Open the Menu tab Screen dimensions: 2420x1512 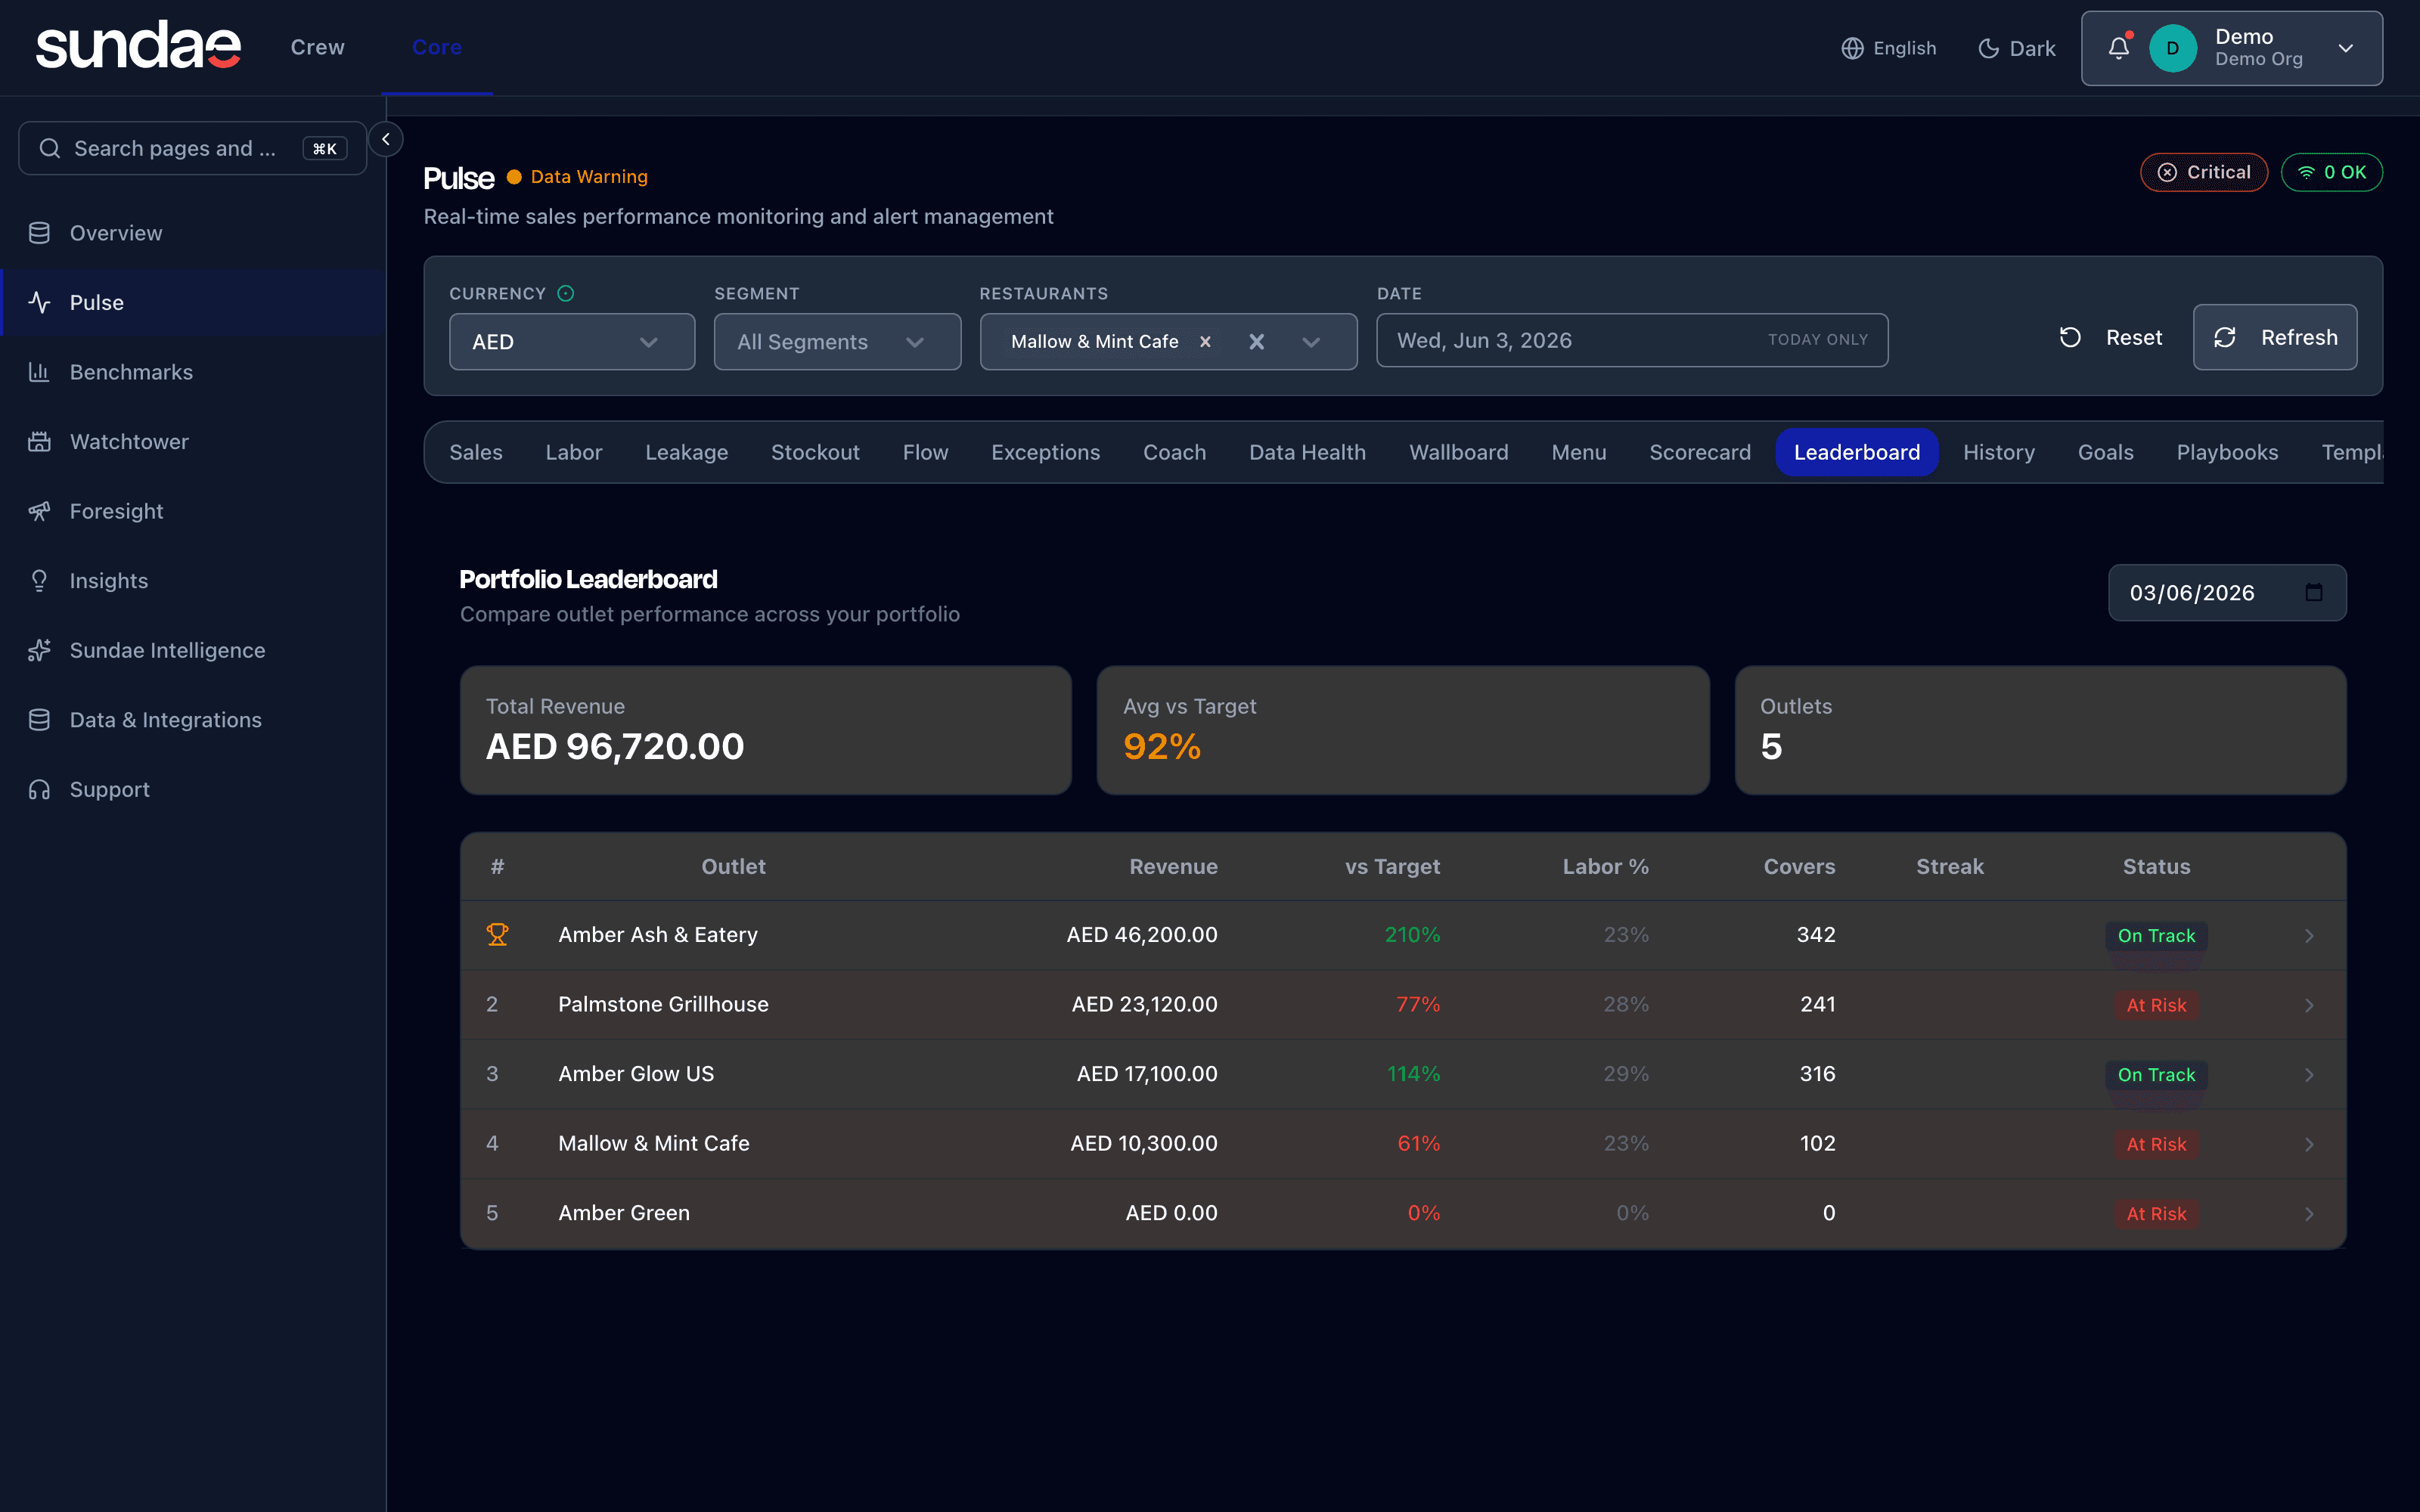click(1579, 452)
